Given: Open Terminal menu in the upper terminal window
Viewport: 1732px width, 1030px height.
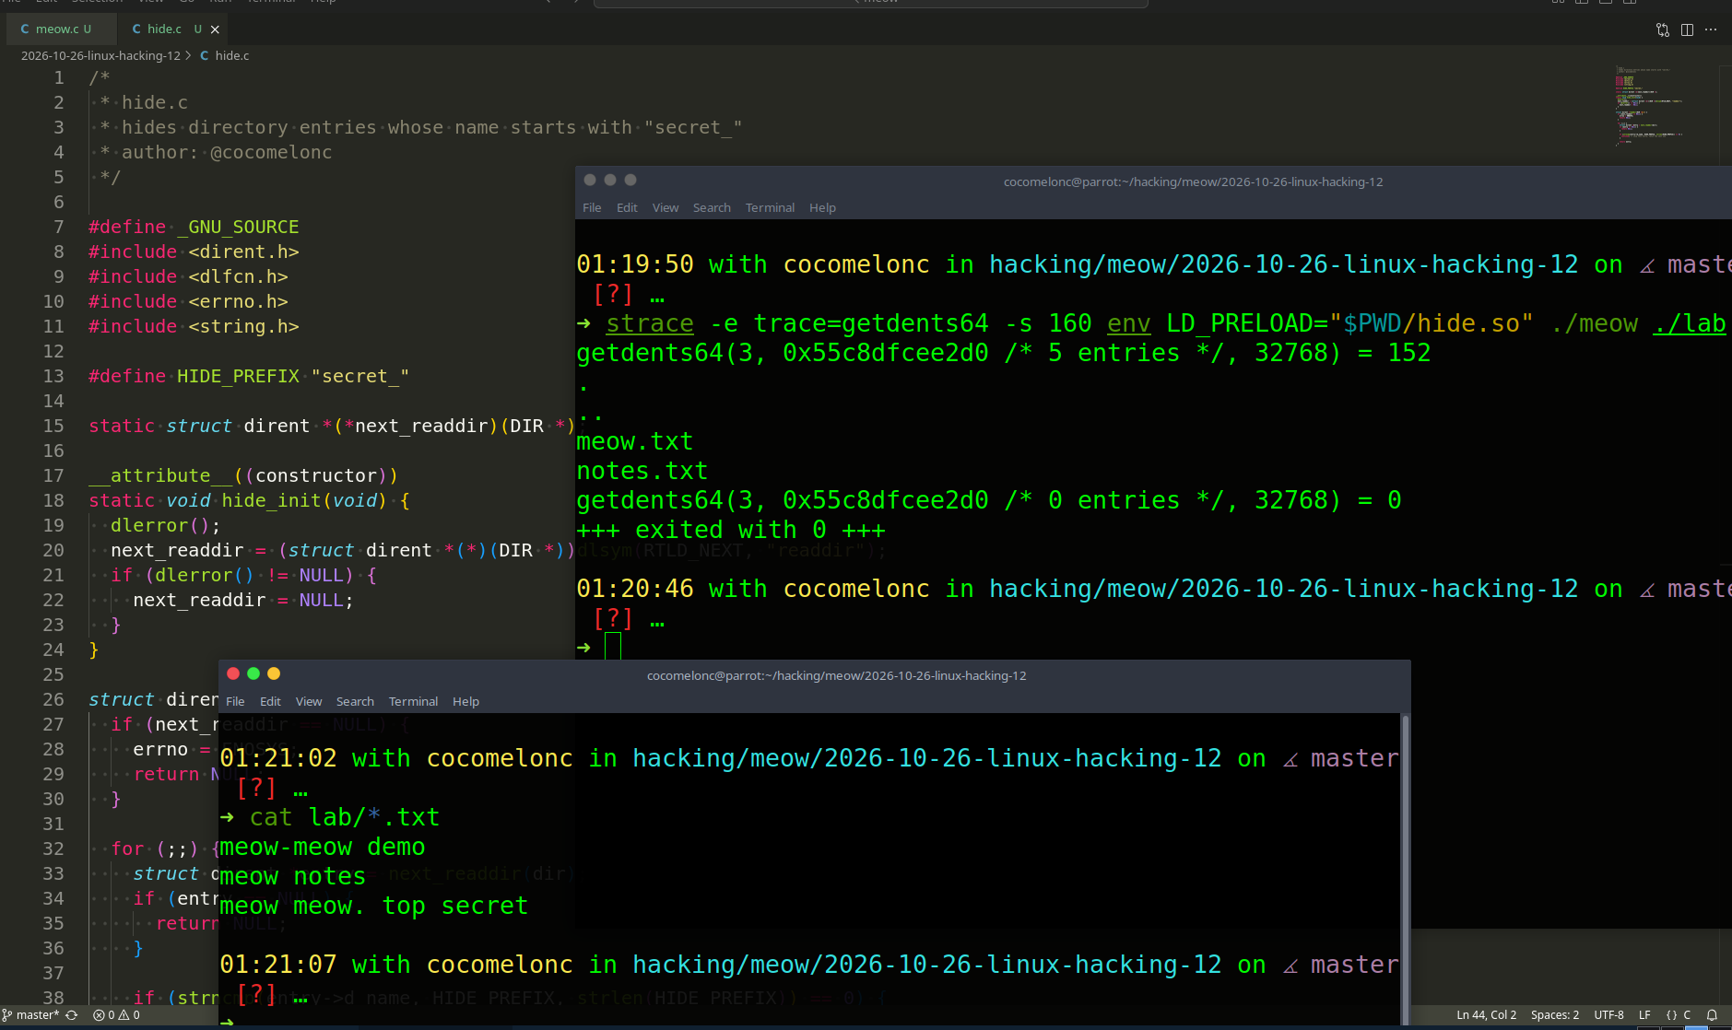Looking at the screenshot, I should click(770, 207).
